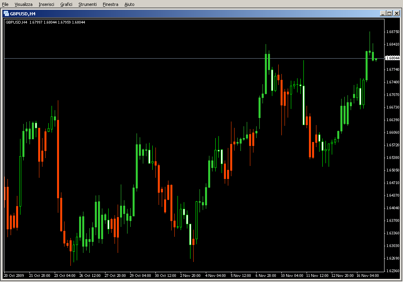Click the 1.63030 price scale label
The height and width of the screenshot is (282, 403).
(x=393, y=246)
